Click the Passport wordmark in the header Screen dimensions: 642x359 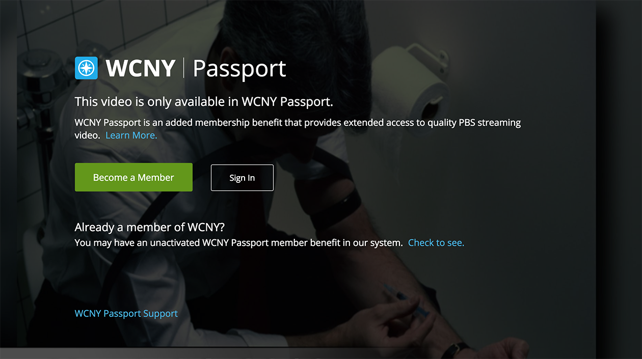coord(239,69)
